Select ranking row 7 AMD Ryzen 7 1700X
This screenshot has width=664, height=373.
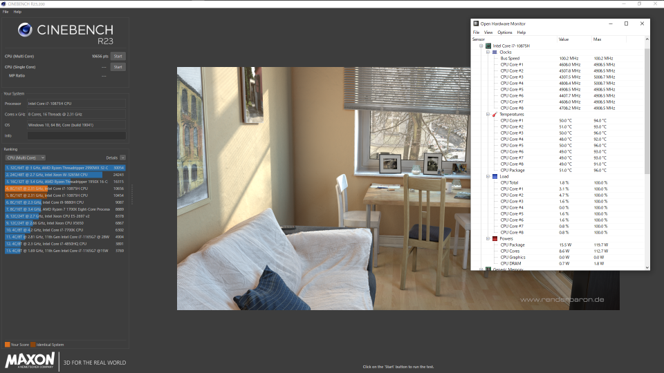[65, 209]
